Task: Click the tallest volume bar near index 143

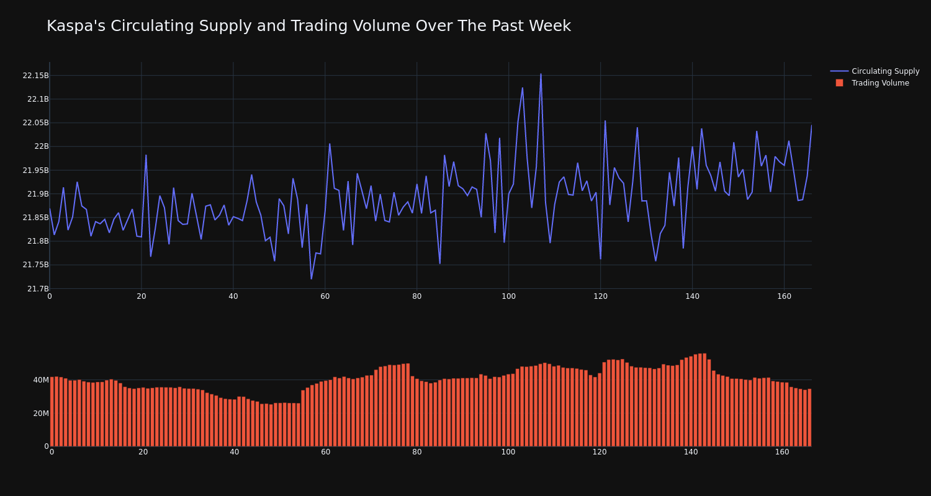Action: point(704,400)
